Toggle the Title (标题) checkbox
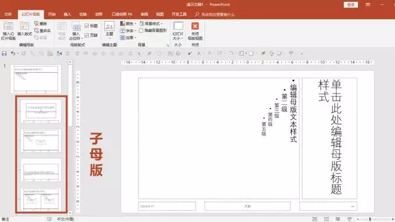The height and width of the screenshot is (222, 395). (86, 26)
